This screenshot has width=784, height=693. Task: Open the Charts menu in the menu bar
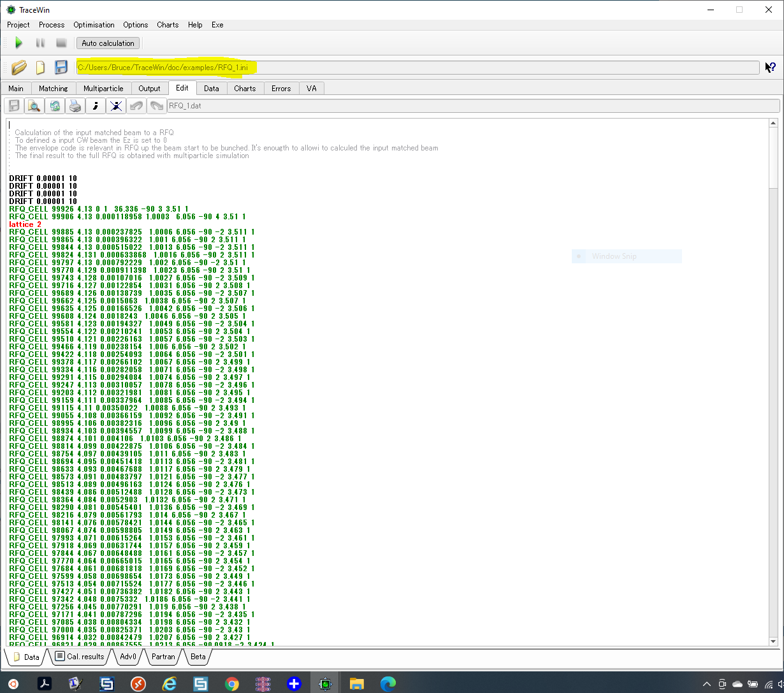click(168, 25)
